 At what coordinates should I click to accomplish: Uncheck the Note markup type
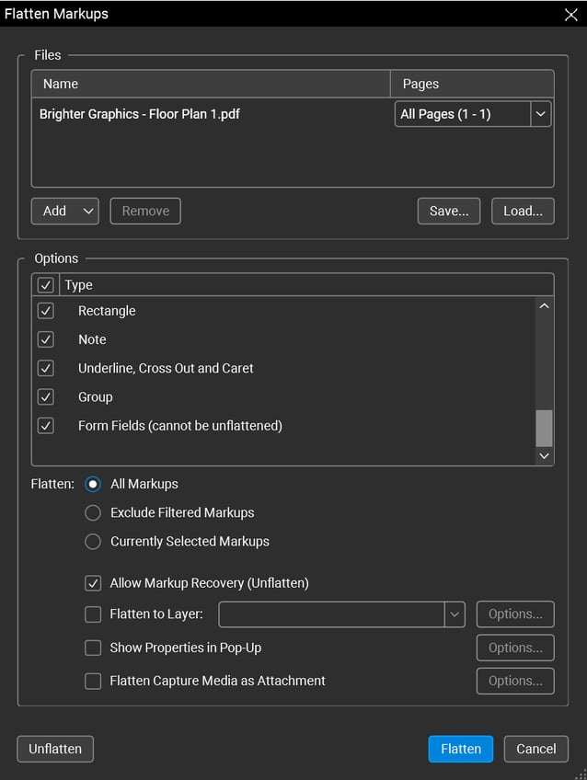pos(45,339)
